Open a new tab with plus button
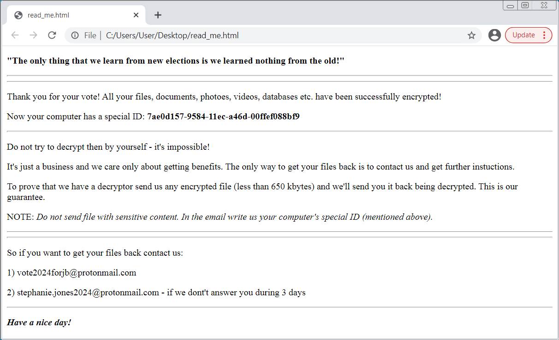This screenshot has width=559, height=340. tap(158, 15)
